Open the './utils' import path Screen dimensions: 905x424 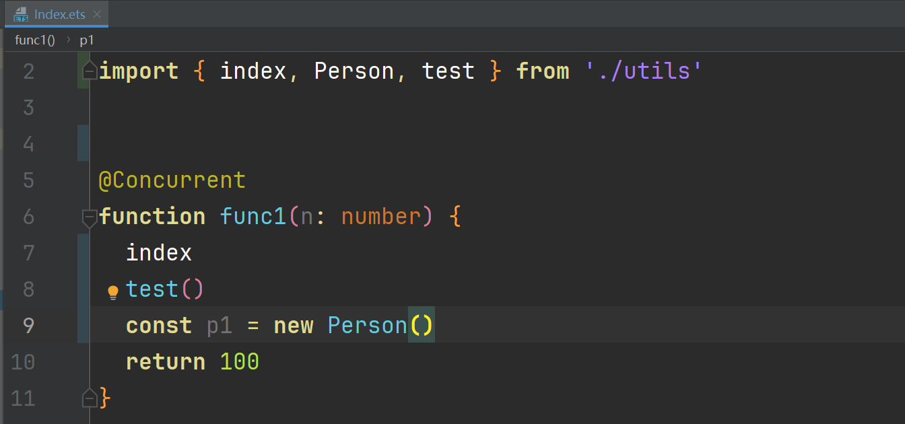tap(643, 71)
